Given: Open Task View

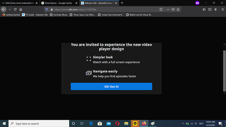Looking at the screenshot, I should click(x=82, y=123).
